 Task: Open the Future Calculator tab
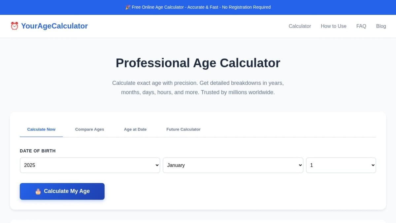(183, 129)
